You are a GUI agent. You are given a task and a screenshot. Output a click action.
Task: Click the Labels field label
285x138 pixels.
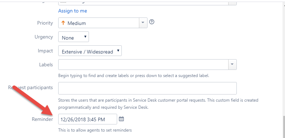point(46,65)
